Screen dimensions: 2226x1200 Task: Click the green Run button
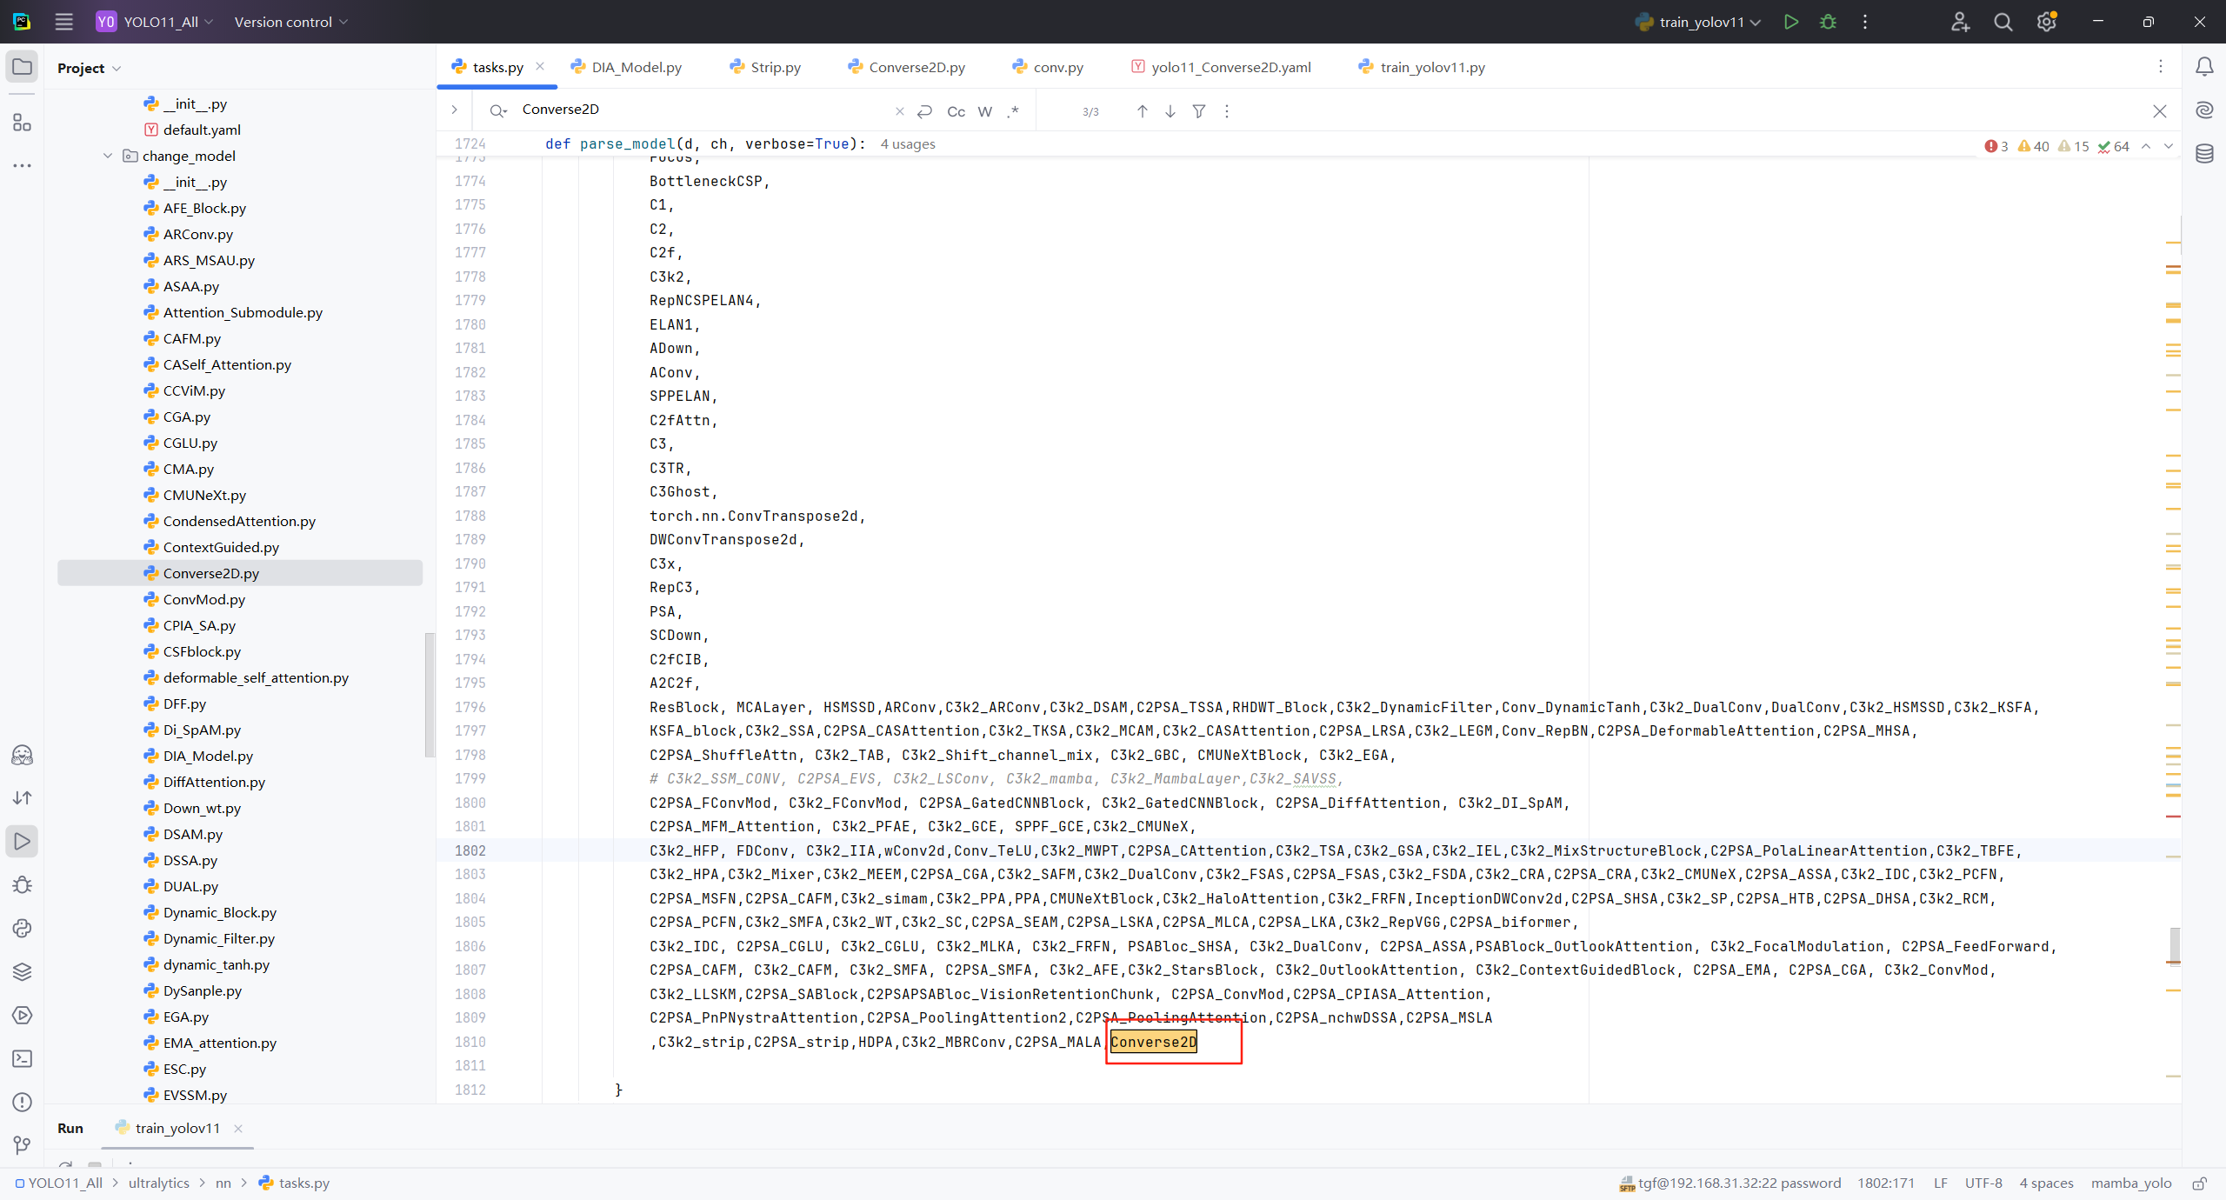(x=1790, y=22)
